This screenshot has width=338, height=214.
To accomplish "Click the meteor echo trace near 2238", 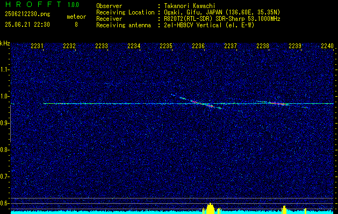I will pyautogui.click(x=279, y=103).
